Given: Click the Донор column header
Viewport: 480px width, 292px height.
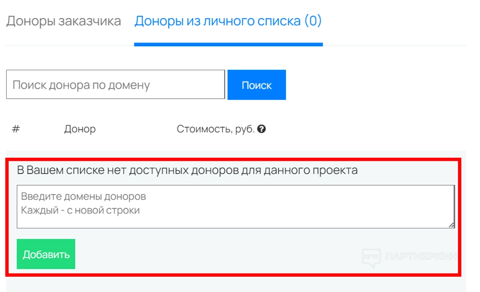Looking at the screenshot, I should [80, 129].
